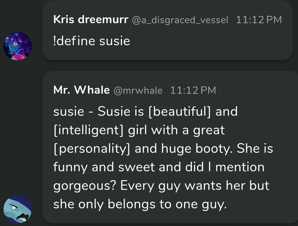Select the @mrwhale handle

click(138, 91)
